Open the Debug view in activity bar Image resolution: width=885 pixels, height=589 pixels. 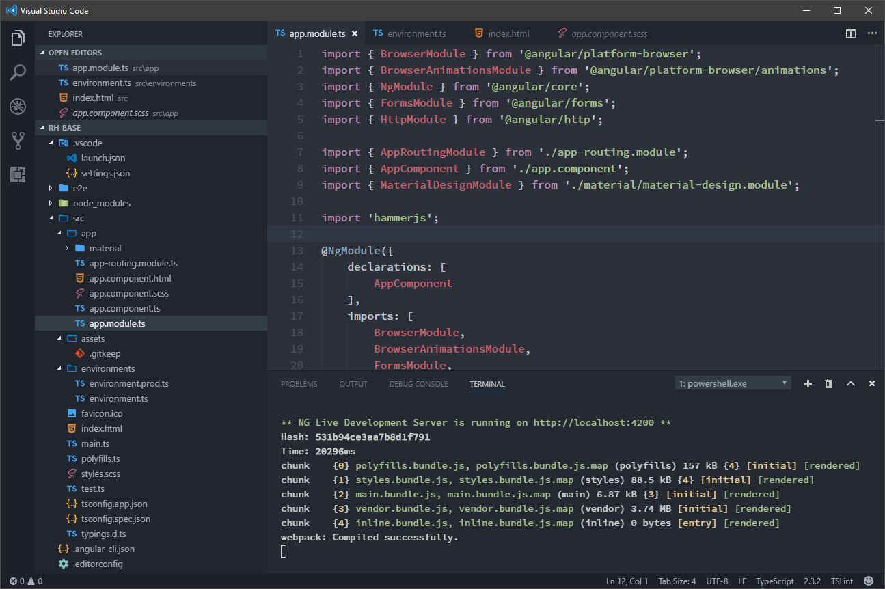pyautogui.click(x=18, y=107)
